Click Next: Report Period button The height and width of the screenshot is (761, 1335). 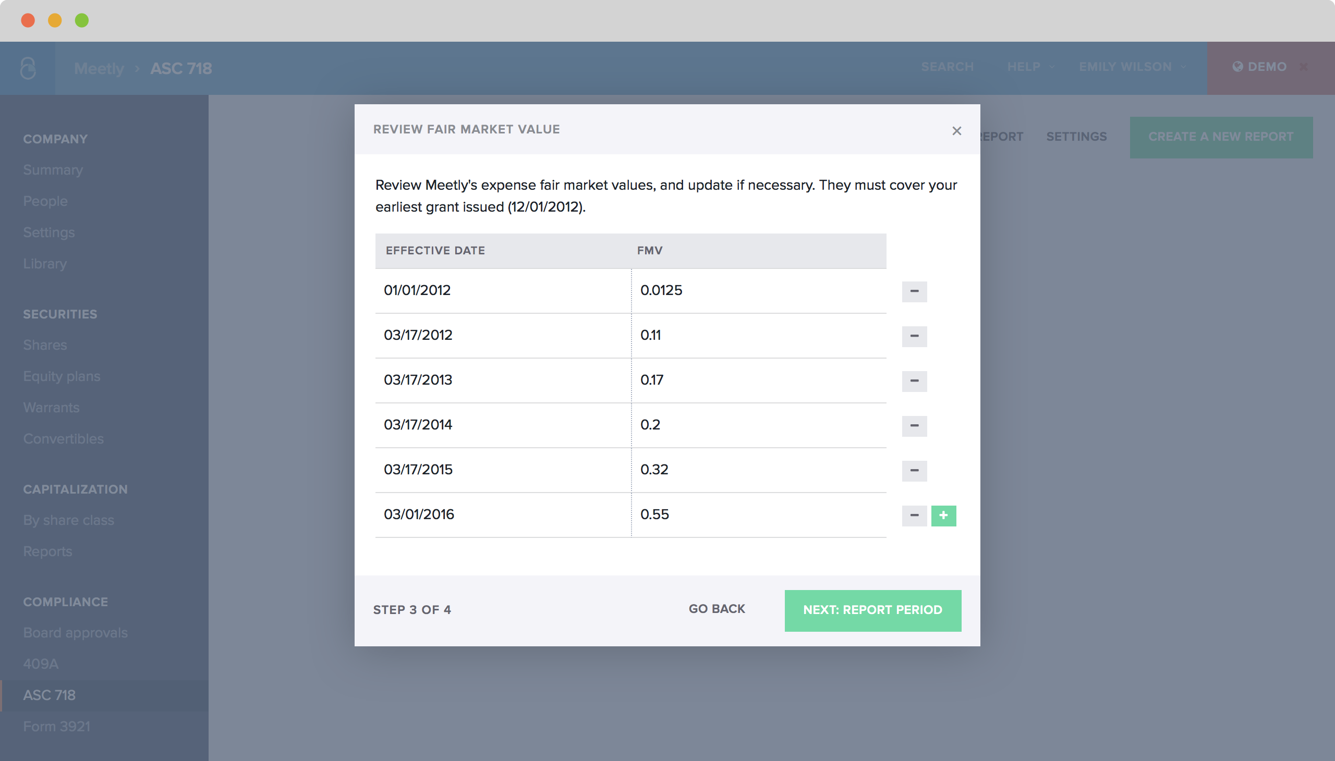click(x=872, y=610)
